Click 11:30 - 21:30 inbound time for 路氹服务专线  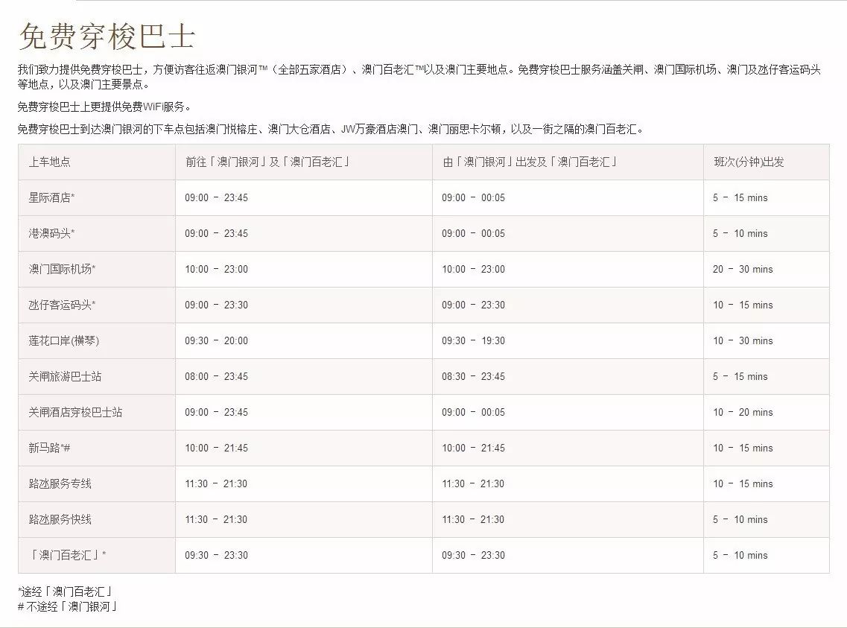click(216, 483)
